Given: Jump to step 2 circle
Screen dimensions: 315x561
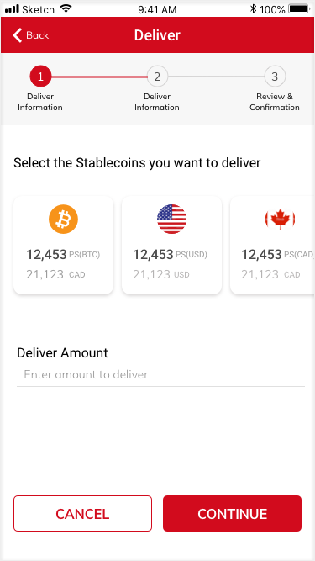Looking at the screenshot, I should tap(157, 77).
